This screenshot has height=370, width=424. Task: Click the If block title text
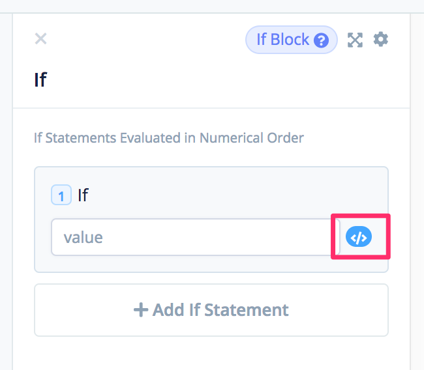tap(40, 79)
